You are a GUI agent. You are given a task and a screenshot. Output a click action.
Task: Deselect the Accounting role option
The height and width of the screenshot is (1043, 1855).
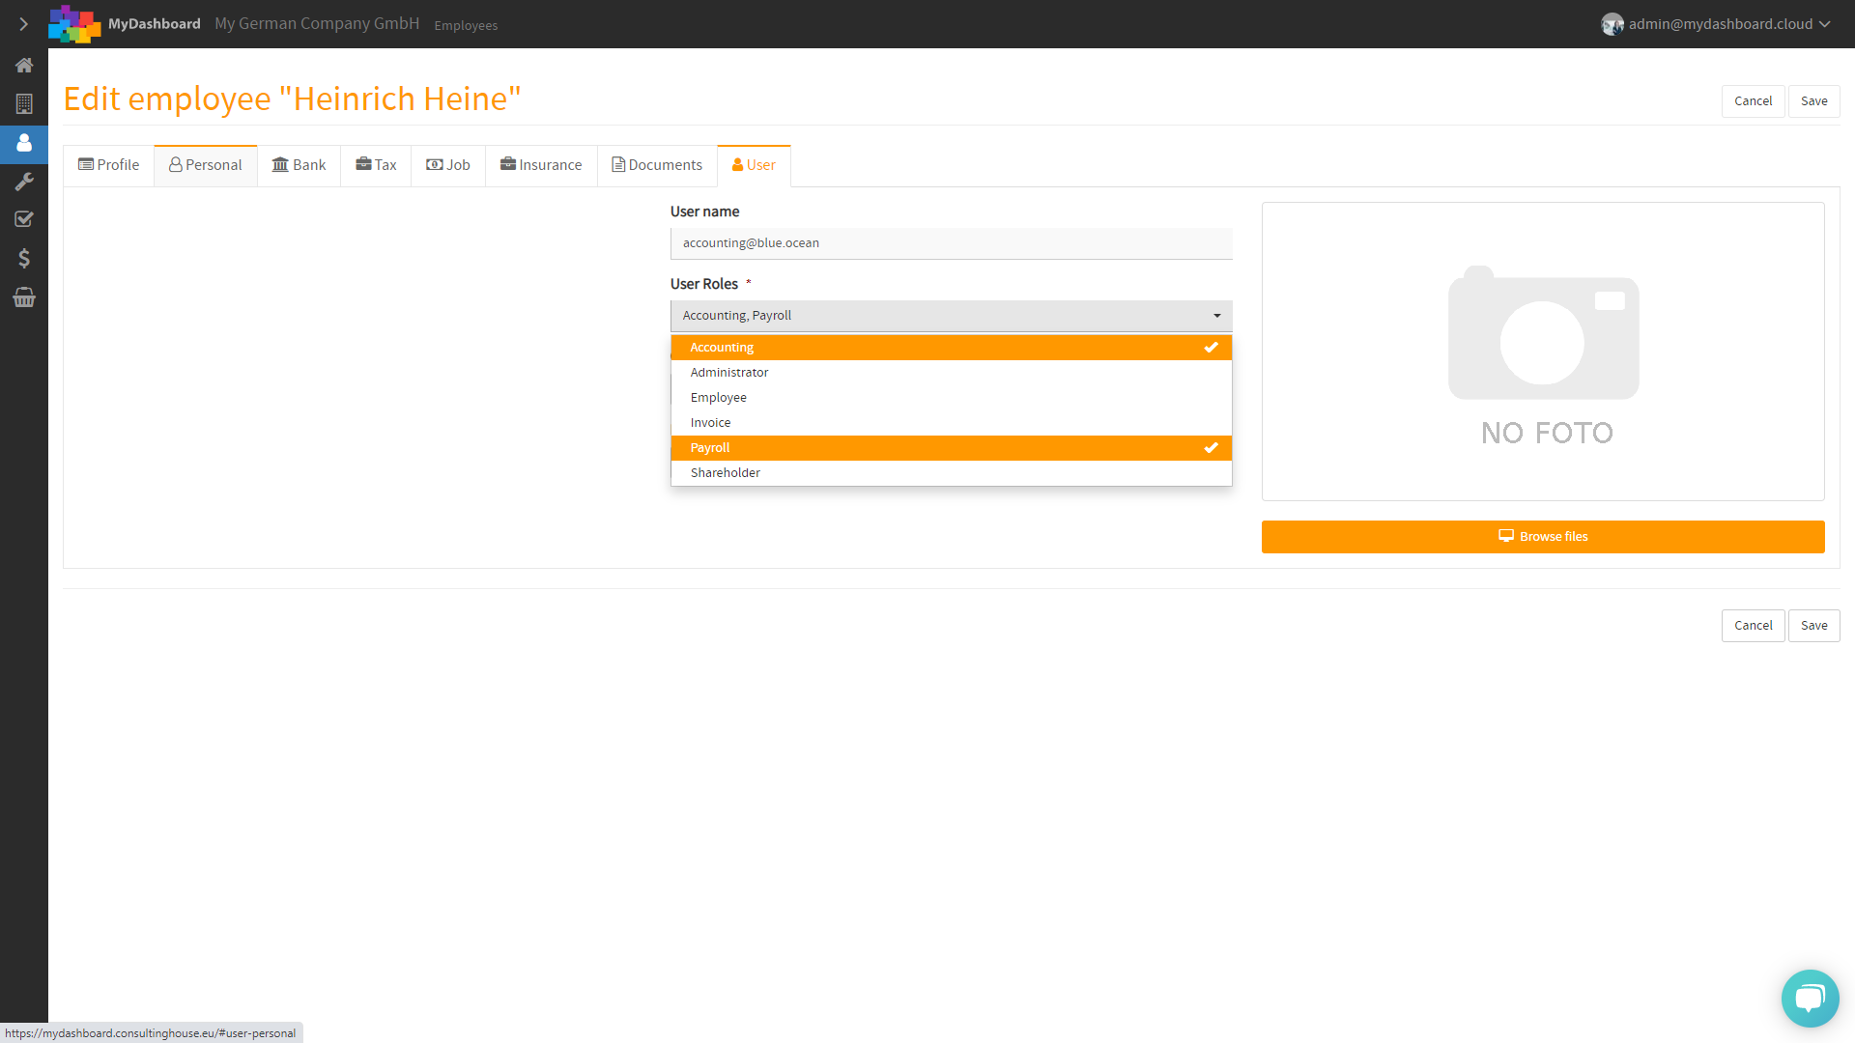952,348
